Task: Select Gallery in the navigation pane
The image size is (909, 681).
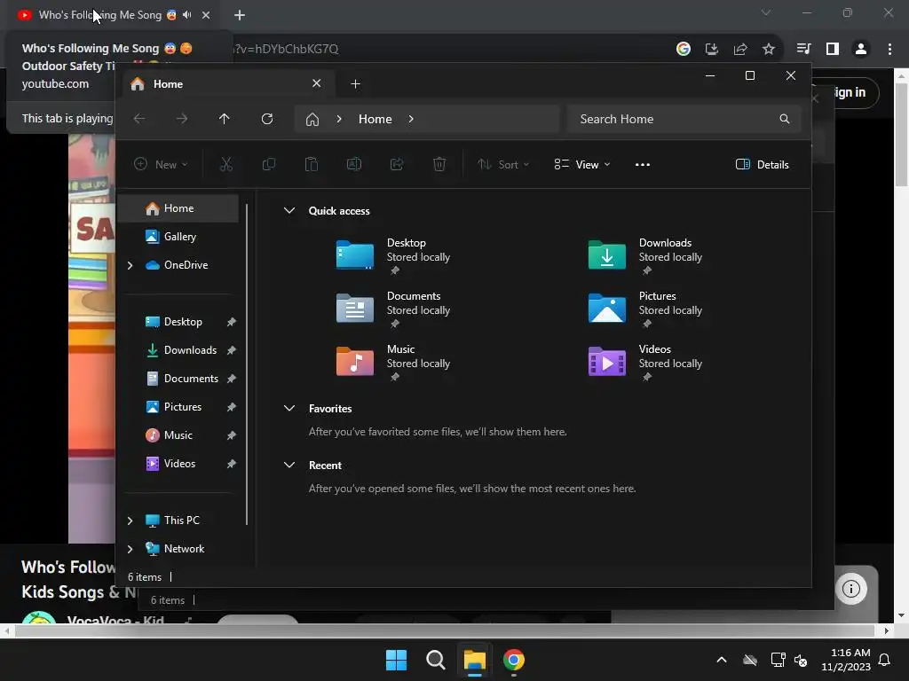Action: pos(178,237)
